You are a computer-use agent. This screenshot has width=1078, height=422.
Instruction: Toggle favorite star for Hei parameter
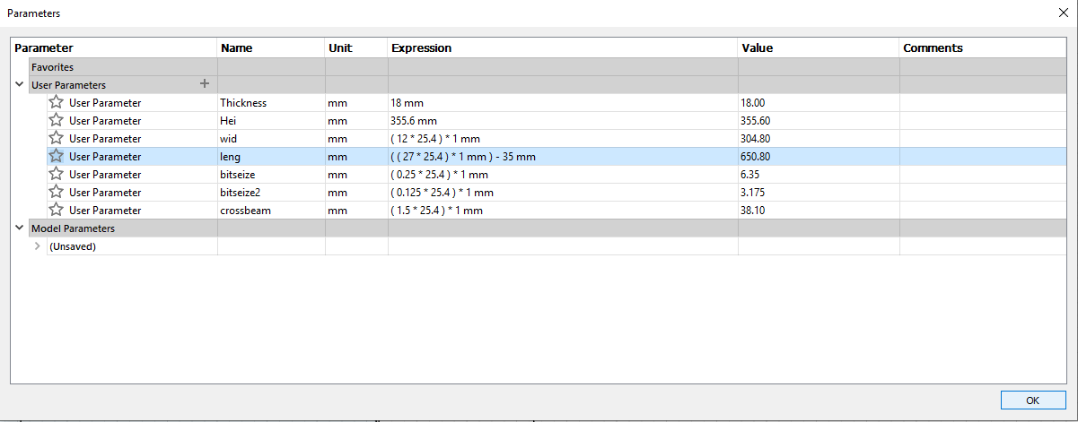click(56, 120)
